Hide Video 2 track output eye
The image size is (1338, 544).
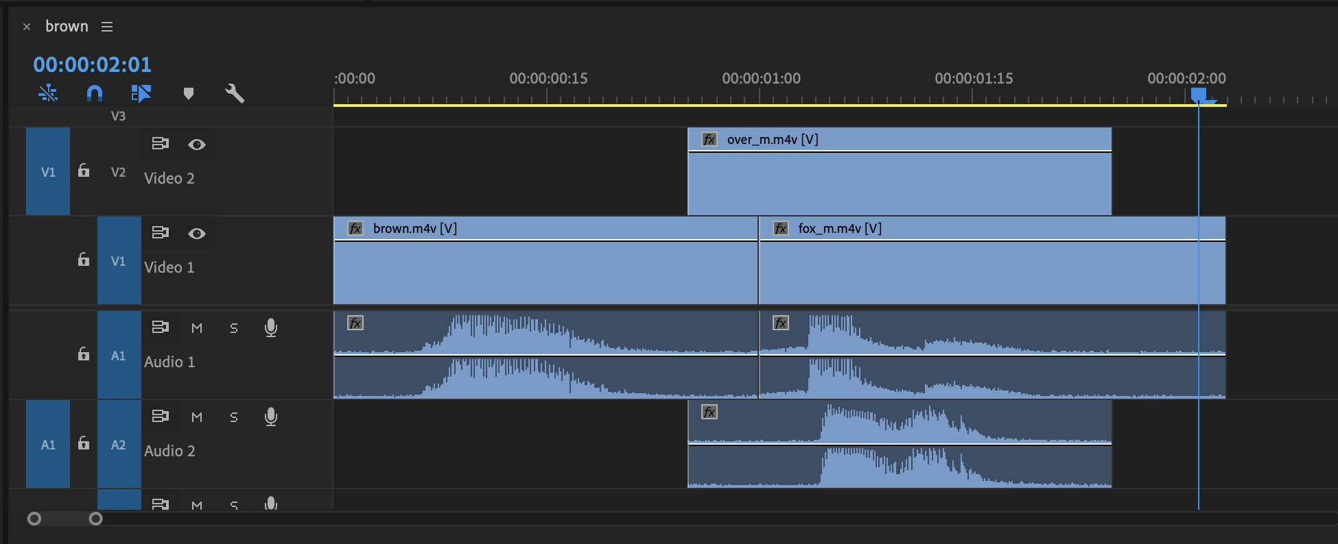pos(197,145)
